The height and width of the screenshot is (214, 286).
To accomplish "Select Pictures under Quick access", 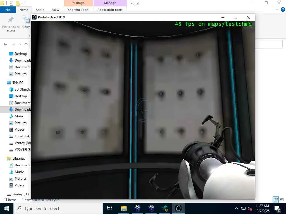I will click(21, 74).
